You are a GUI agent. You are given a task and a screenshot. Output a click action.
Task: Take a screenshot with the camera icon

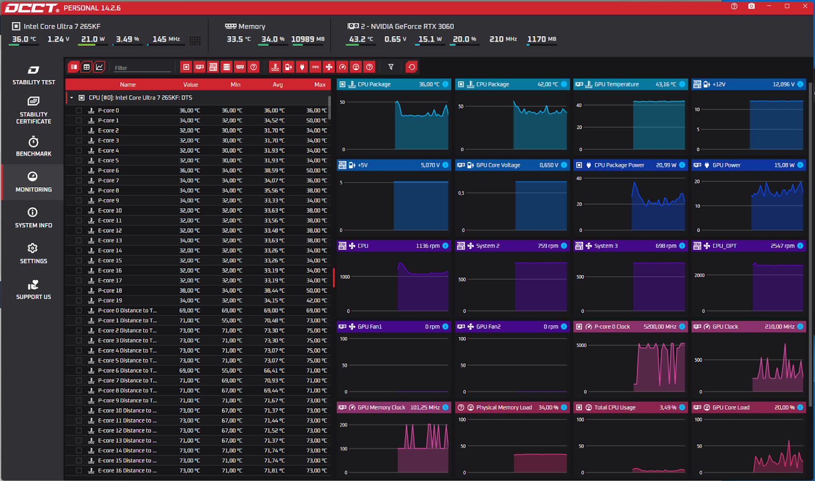751,6
